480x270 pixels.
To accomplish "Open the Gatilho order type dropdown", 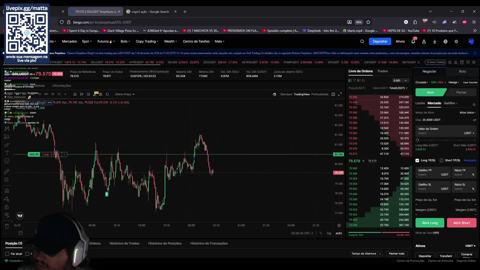I will (x=451, y=103).
